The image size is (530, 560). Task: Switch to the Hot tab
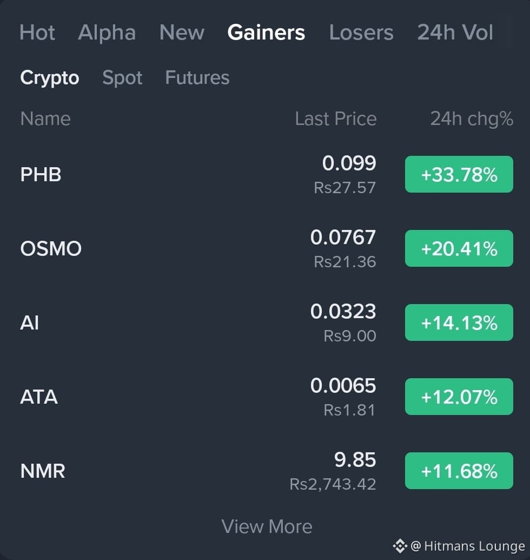click(x=37, y=32)
